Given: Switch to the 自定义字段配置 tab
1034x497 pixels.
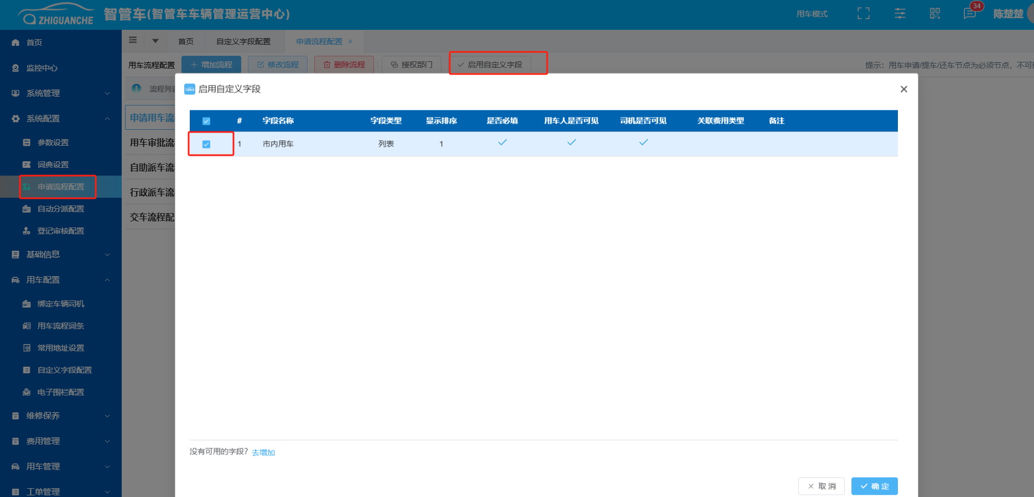Looking at the screenshot, I should tap(243, 41).
